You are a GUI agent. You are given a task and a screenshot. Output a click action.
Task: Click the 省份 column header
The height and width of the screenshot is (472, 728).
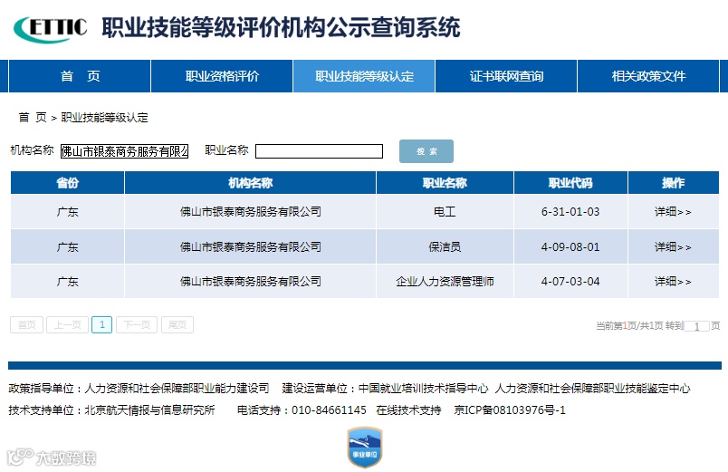tap(67, 183)
